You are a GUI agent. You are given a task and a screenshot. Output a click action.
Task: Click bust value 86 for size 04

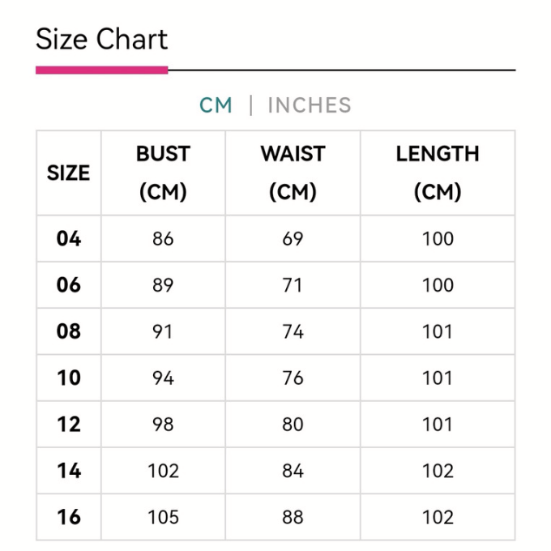pos(163,239)
